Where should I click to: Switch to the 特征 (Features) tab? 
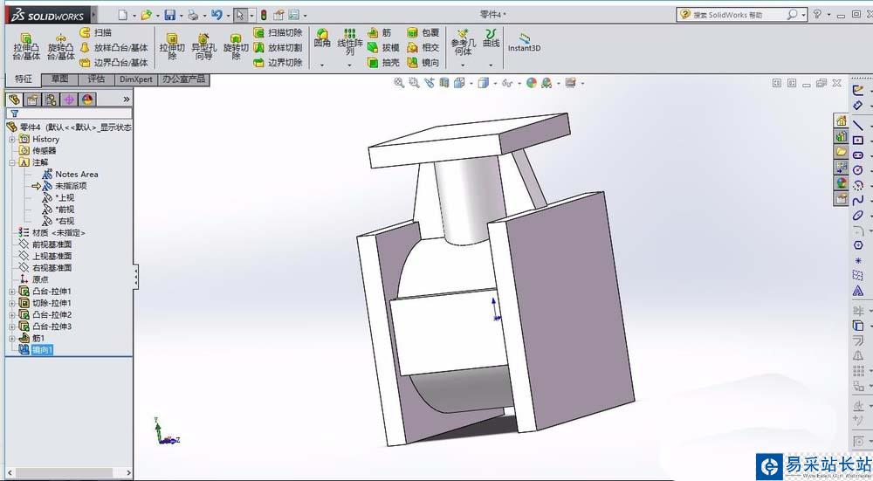pyautogui.click(x=24, y=79)
